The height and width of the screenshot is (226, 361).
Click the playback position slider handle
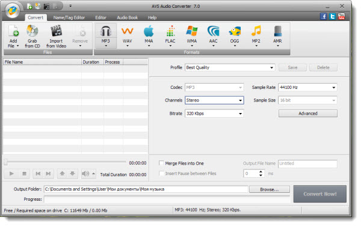(6, 162)
